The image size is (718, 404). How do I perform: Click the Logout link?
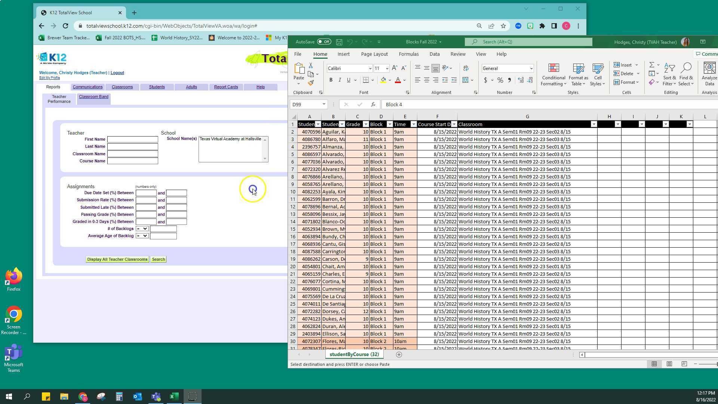[117, 73]
